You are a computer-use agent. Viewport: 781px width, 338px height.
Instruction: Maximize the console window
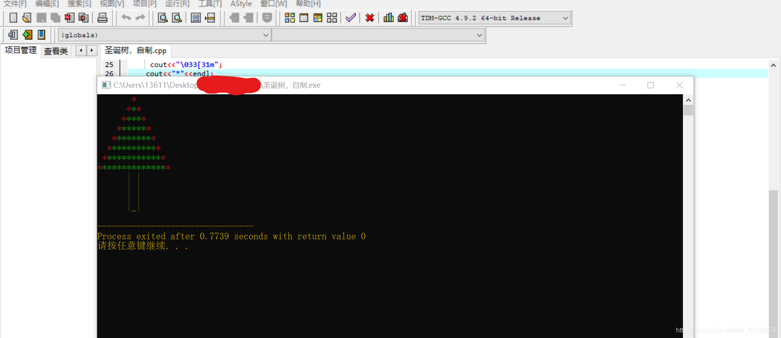650,85
